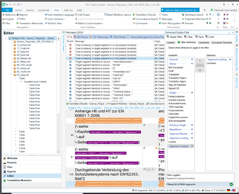
Task: Collapse the Status attribute group
Action: pos(192,63)
